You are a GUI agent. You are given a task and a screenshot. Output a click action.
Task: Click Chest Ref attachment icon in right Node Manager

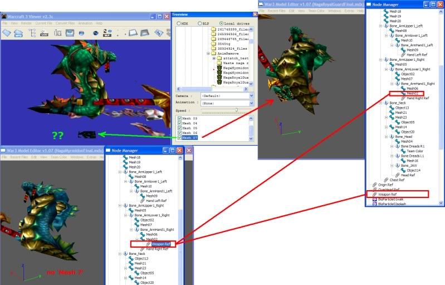pos(386,180)
